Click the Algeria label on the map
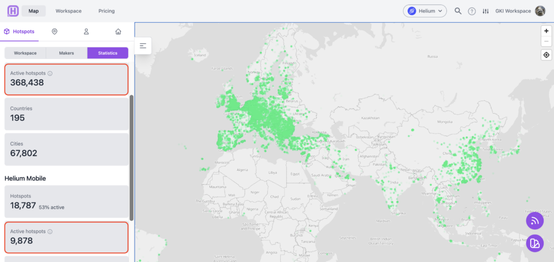The image size is (554, 262). point(242,170)
